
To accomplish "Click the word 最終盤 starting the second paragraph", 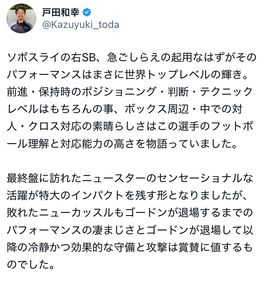I will (x=23, y=178).
